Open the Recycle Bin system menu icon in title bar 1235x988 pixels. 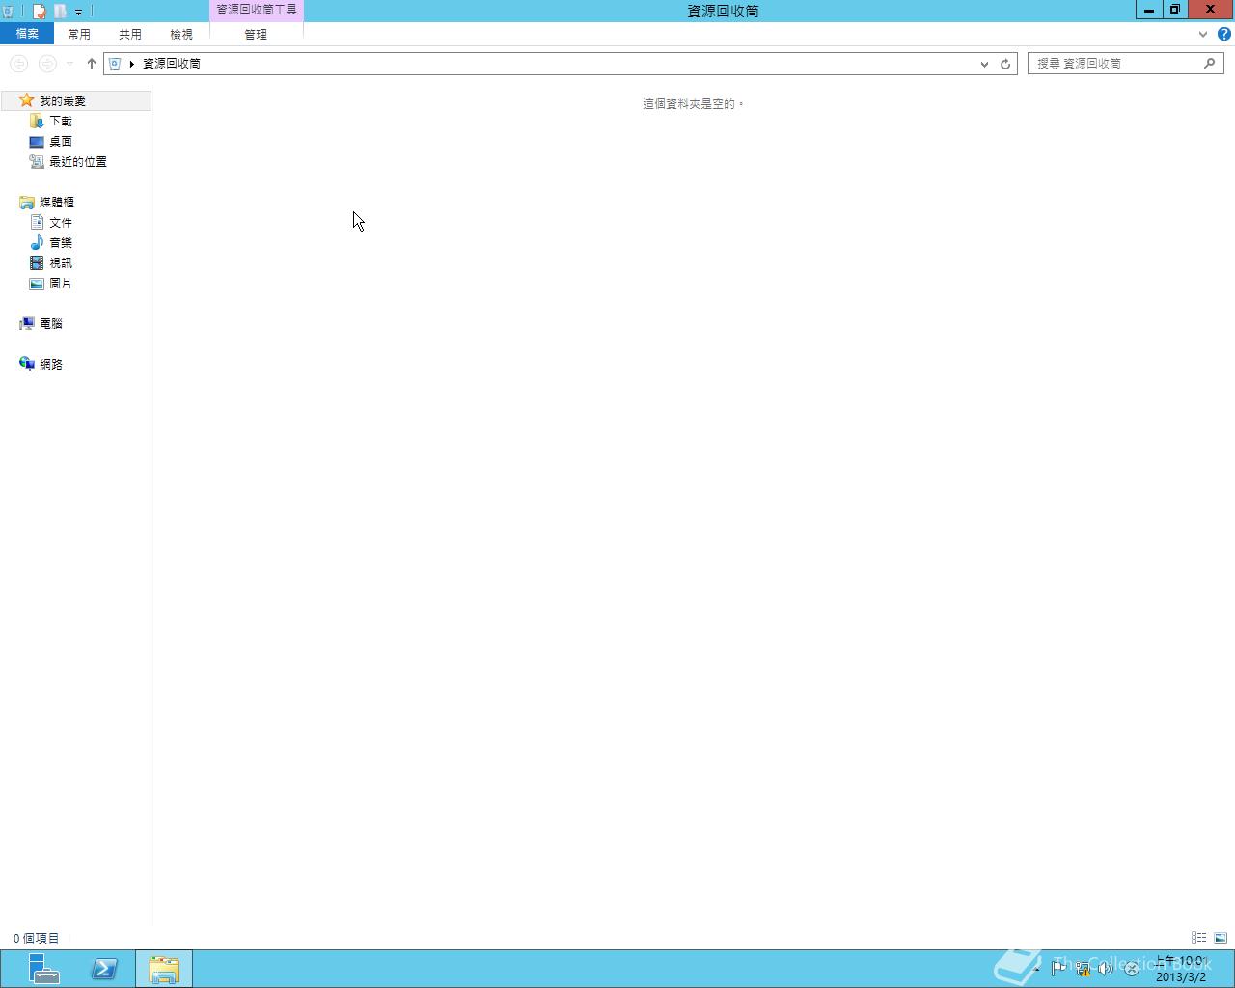[x=9, y=12]
